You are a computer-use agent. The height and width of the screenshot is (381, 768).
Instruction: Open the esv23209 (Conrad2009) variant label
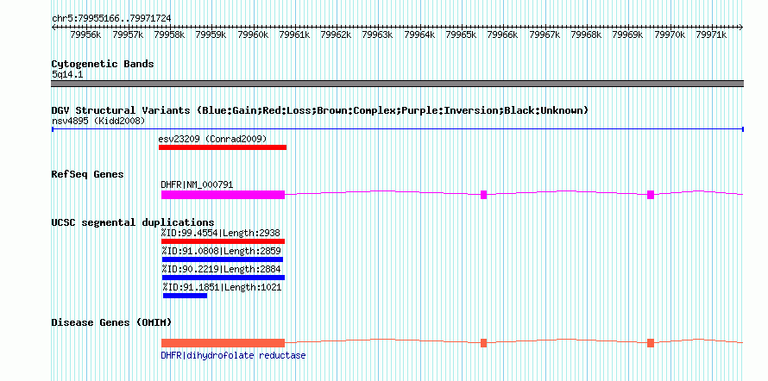212,139
